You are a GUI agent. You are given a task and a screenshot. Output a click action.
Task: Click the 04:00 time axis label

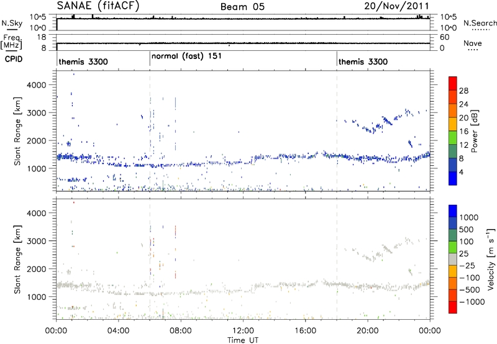(119, 332)
